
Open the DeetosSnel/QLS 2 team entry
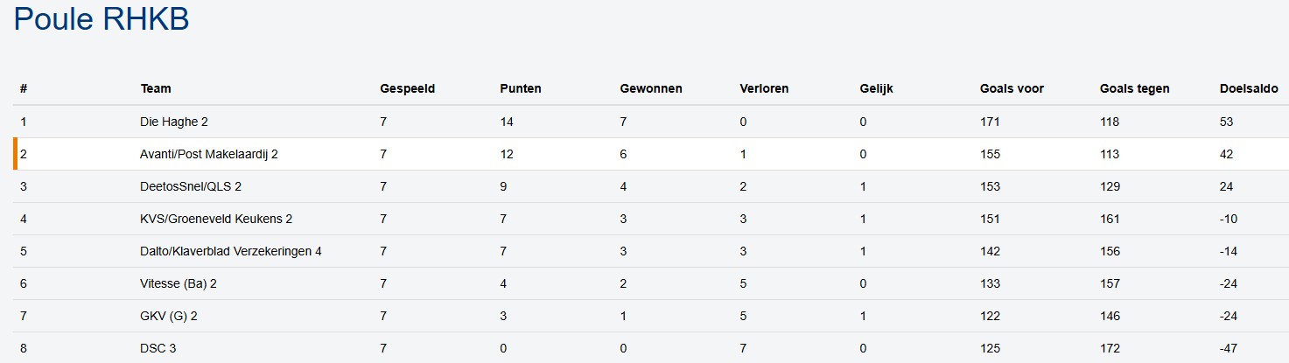(x=190, y=186)
